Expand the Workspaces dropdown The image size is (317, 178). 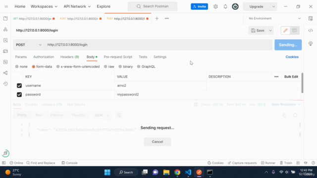(44, 6)
